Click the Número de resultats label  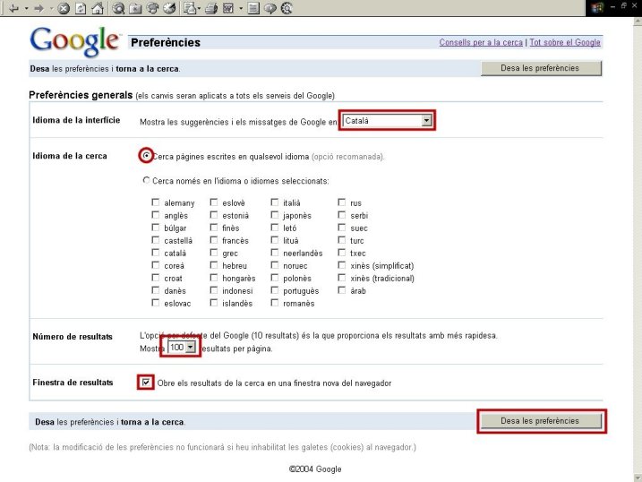(x=73, y=337)
